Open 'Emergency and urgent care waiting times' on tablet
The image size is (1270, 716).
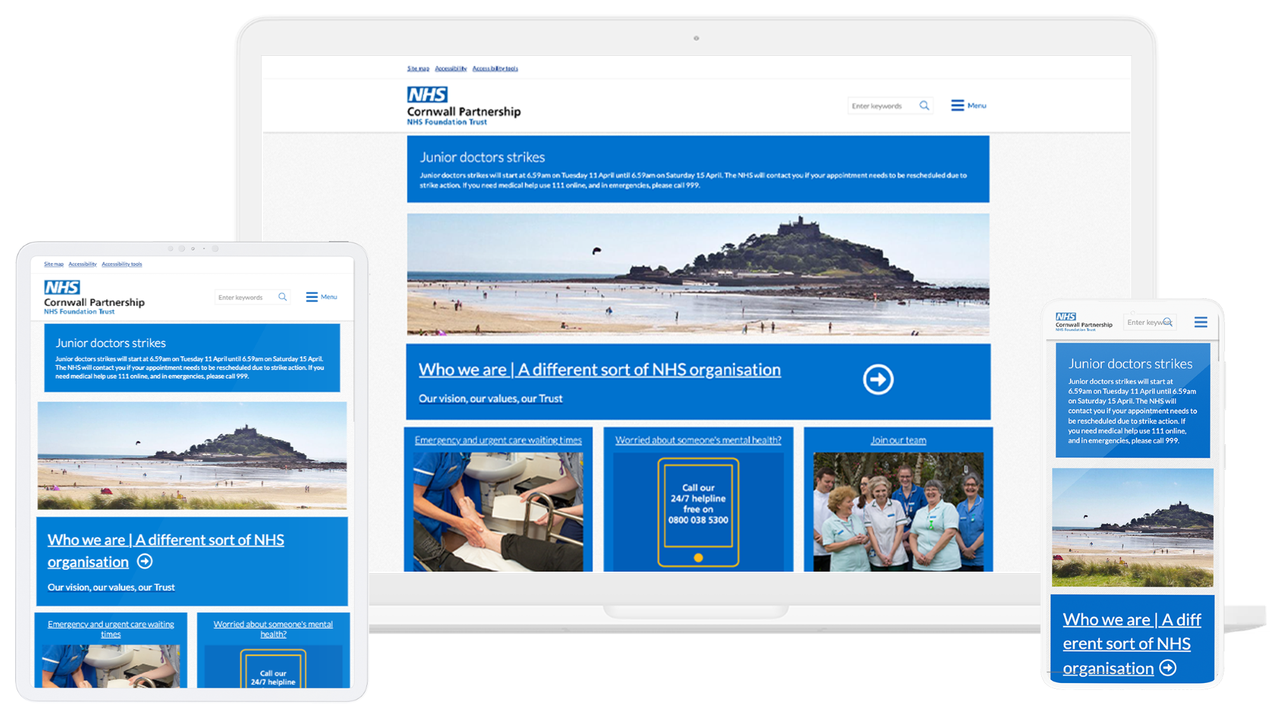click(111, 629)
